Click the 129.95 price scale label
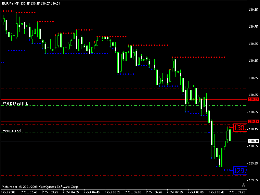Viewport: 260px width, 195px height. click(253, 163)
